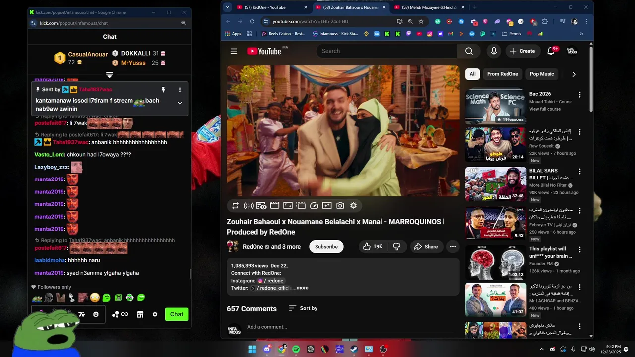Click the resize player rectangle icon
Viewport: 635px width, 357px height.
(x=288, y=206)
